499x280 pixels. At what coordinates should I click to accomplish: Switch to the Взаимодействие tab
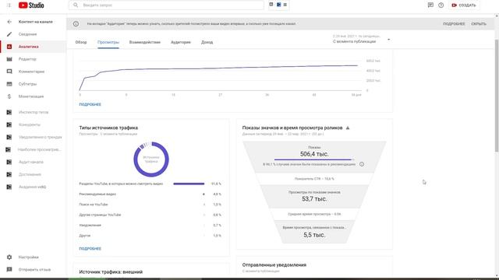(145, 42)
